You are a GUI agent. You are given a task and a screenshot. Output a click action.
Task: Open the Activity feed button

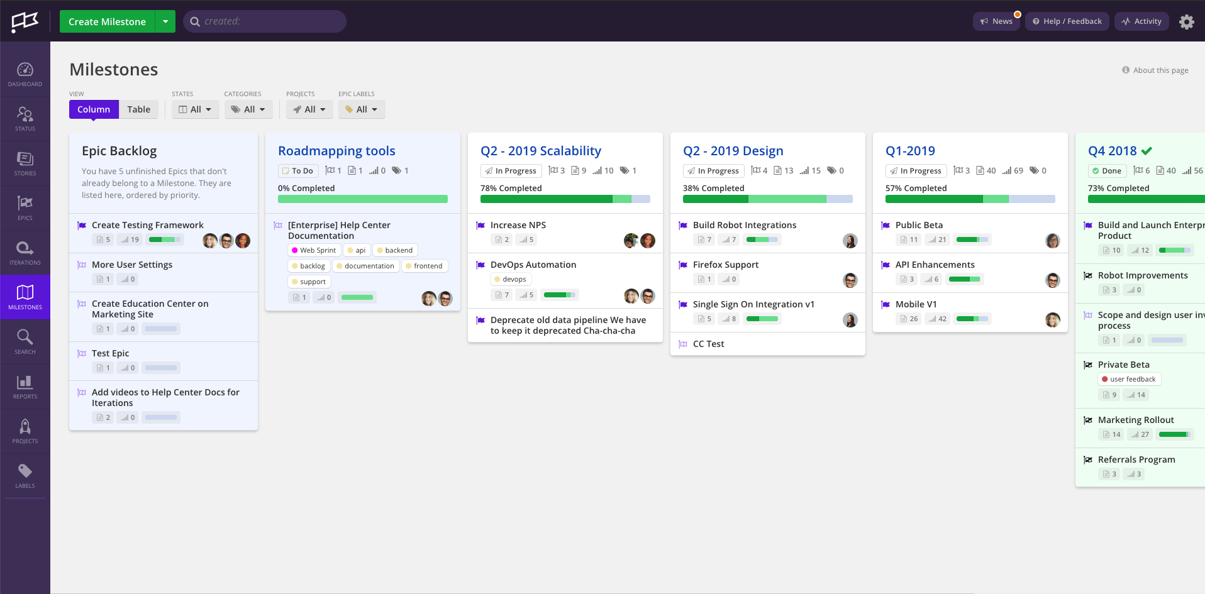pos(1142,21)
